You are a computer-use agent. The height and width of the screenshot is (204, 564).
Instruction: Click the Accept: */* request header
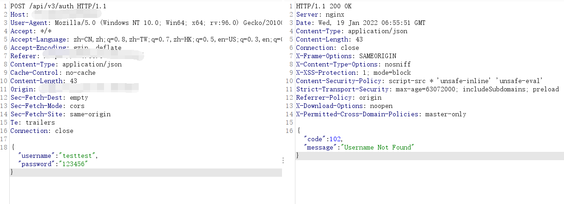click(x=31, y=31)
